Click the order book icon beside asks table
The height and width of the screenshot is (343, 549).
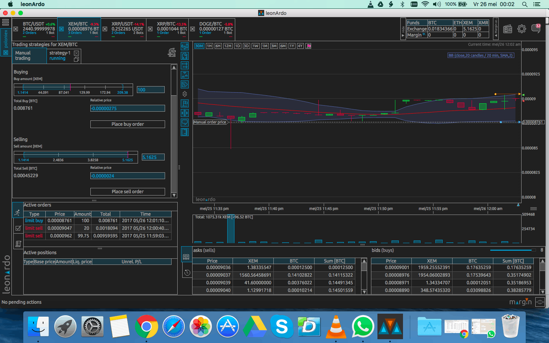point(186,257)
